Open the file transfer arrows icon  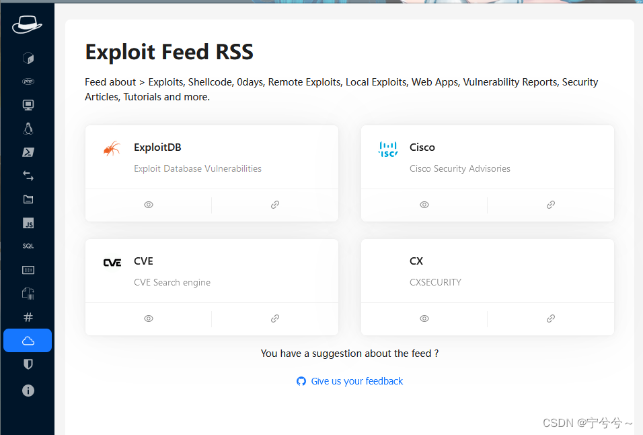click(x=28, y=176)
